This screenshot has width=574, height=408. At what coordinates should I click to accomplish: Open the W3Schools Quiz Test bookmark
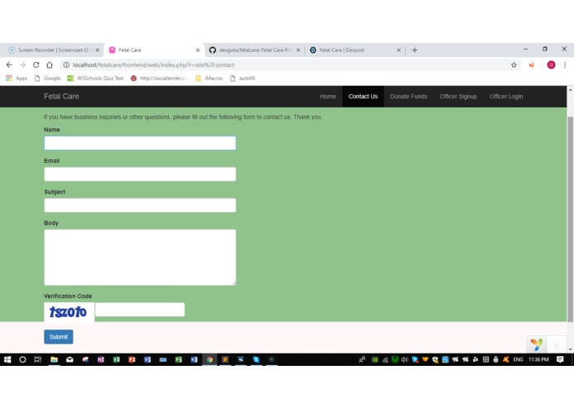pyautogui.click(x=96, y=78)
